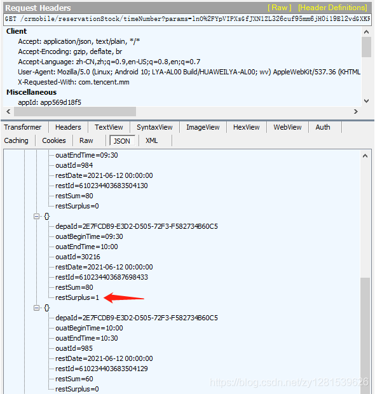Select the appId: app569d18f5 line
The image size is (375, 394).
pos(50,102)
